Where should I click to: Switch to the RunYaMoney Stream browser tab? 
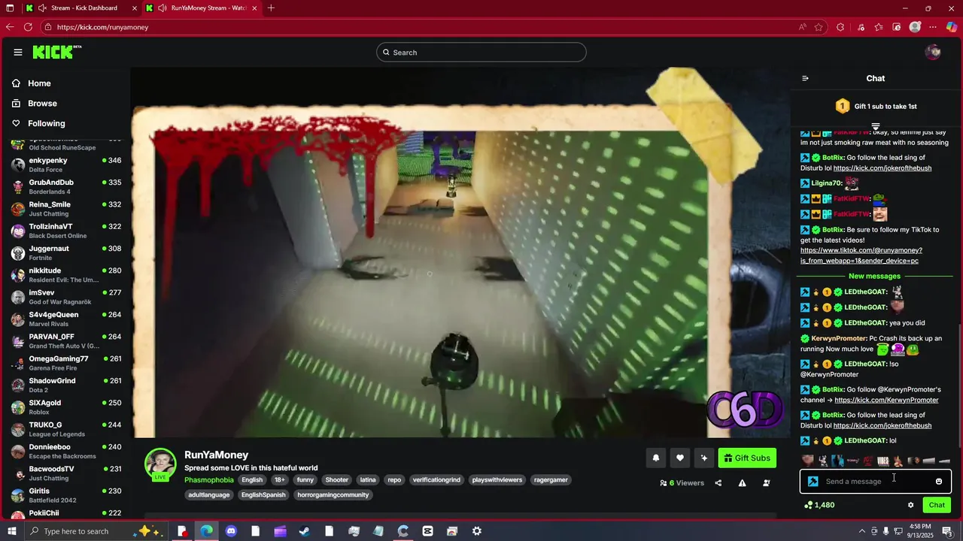(202, 8)
